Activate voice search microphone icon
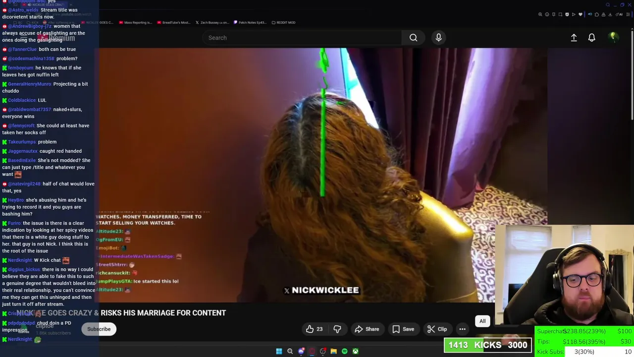The height and width of the screenshot is (357, 634). (438, 38)
